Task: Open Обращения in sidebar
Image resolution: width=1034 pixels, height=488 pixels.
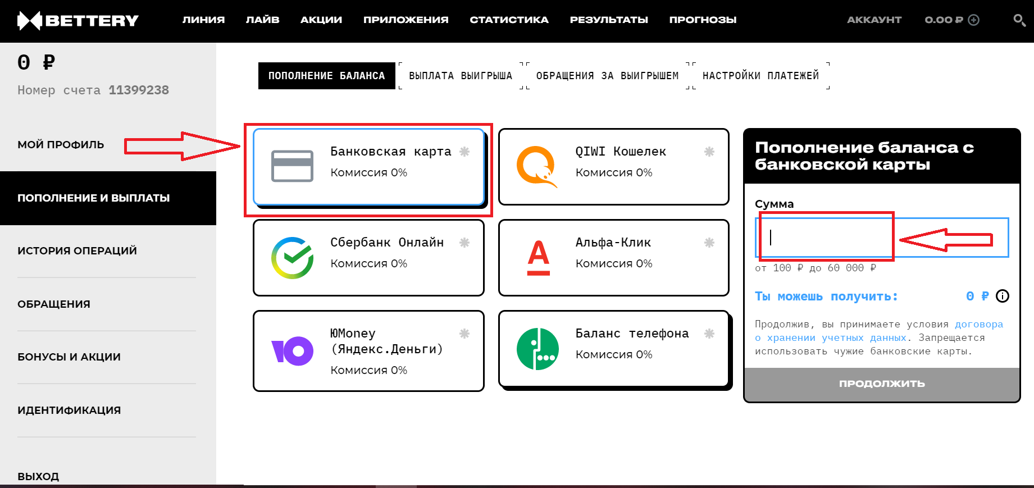Action: pyautogui.click(x=53, y=304)
